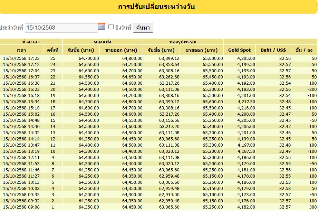The height and width of the screenshot is (212, 319).
Task: Click ornament sell price 65,350.00
Action: click(x=213, y=120)
